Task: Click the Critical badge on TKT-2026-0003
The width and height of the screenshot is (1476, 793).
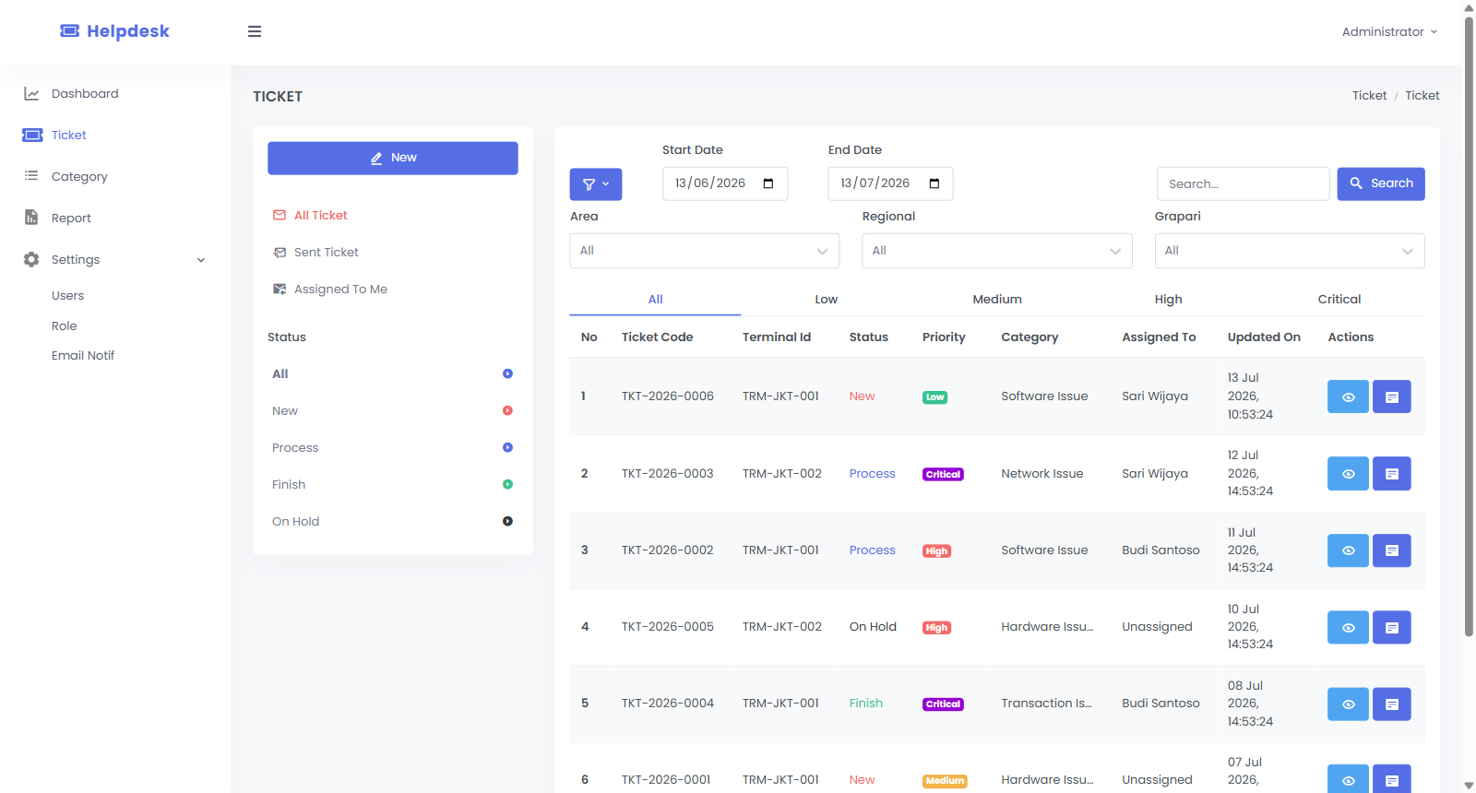Action: click(943, 474)
